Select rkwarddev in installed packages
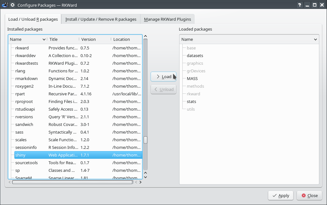This screenshot has height=205, width=327. [78, 55]
